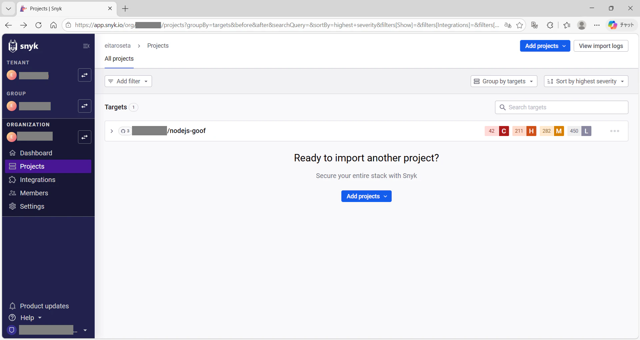Open the Group by targets dropdown
This screenshot has height=340, width=640.
point(504,81)
